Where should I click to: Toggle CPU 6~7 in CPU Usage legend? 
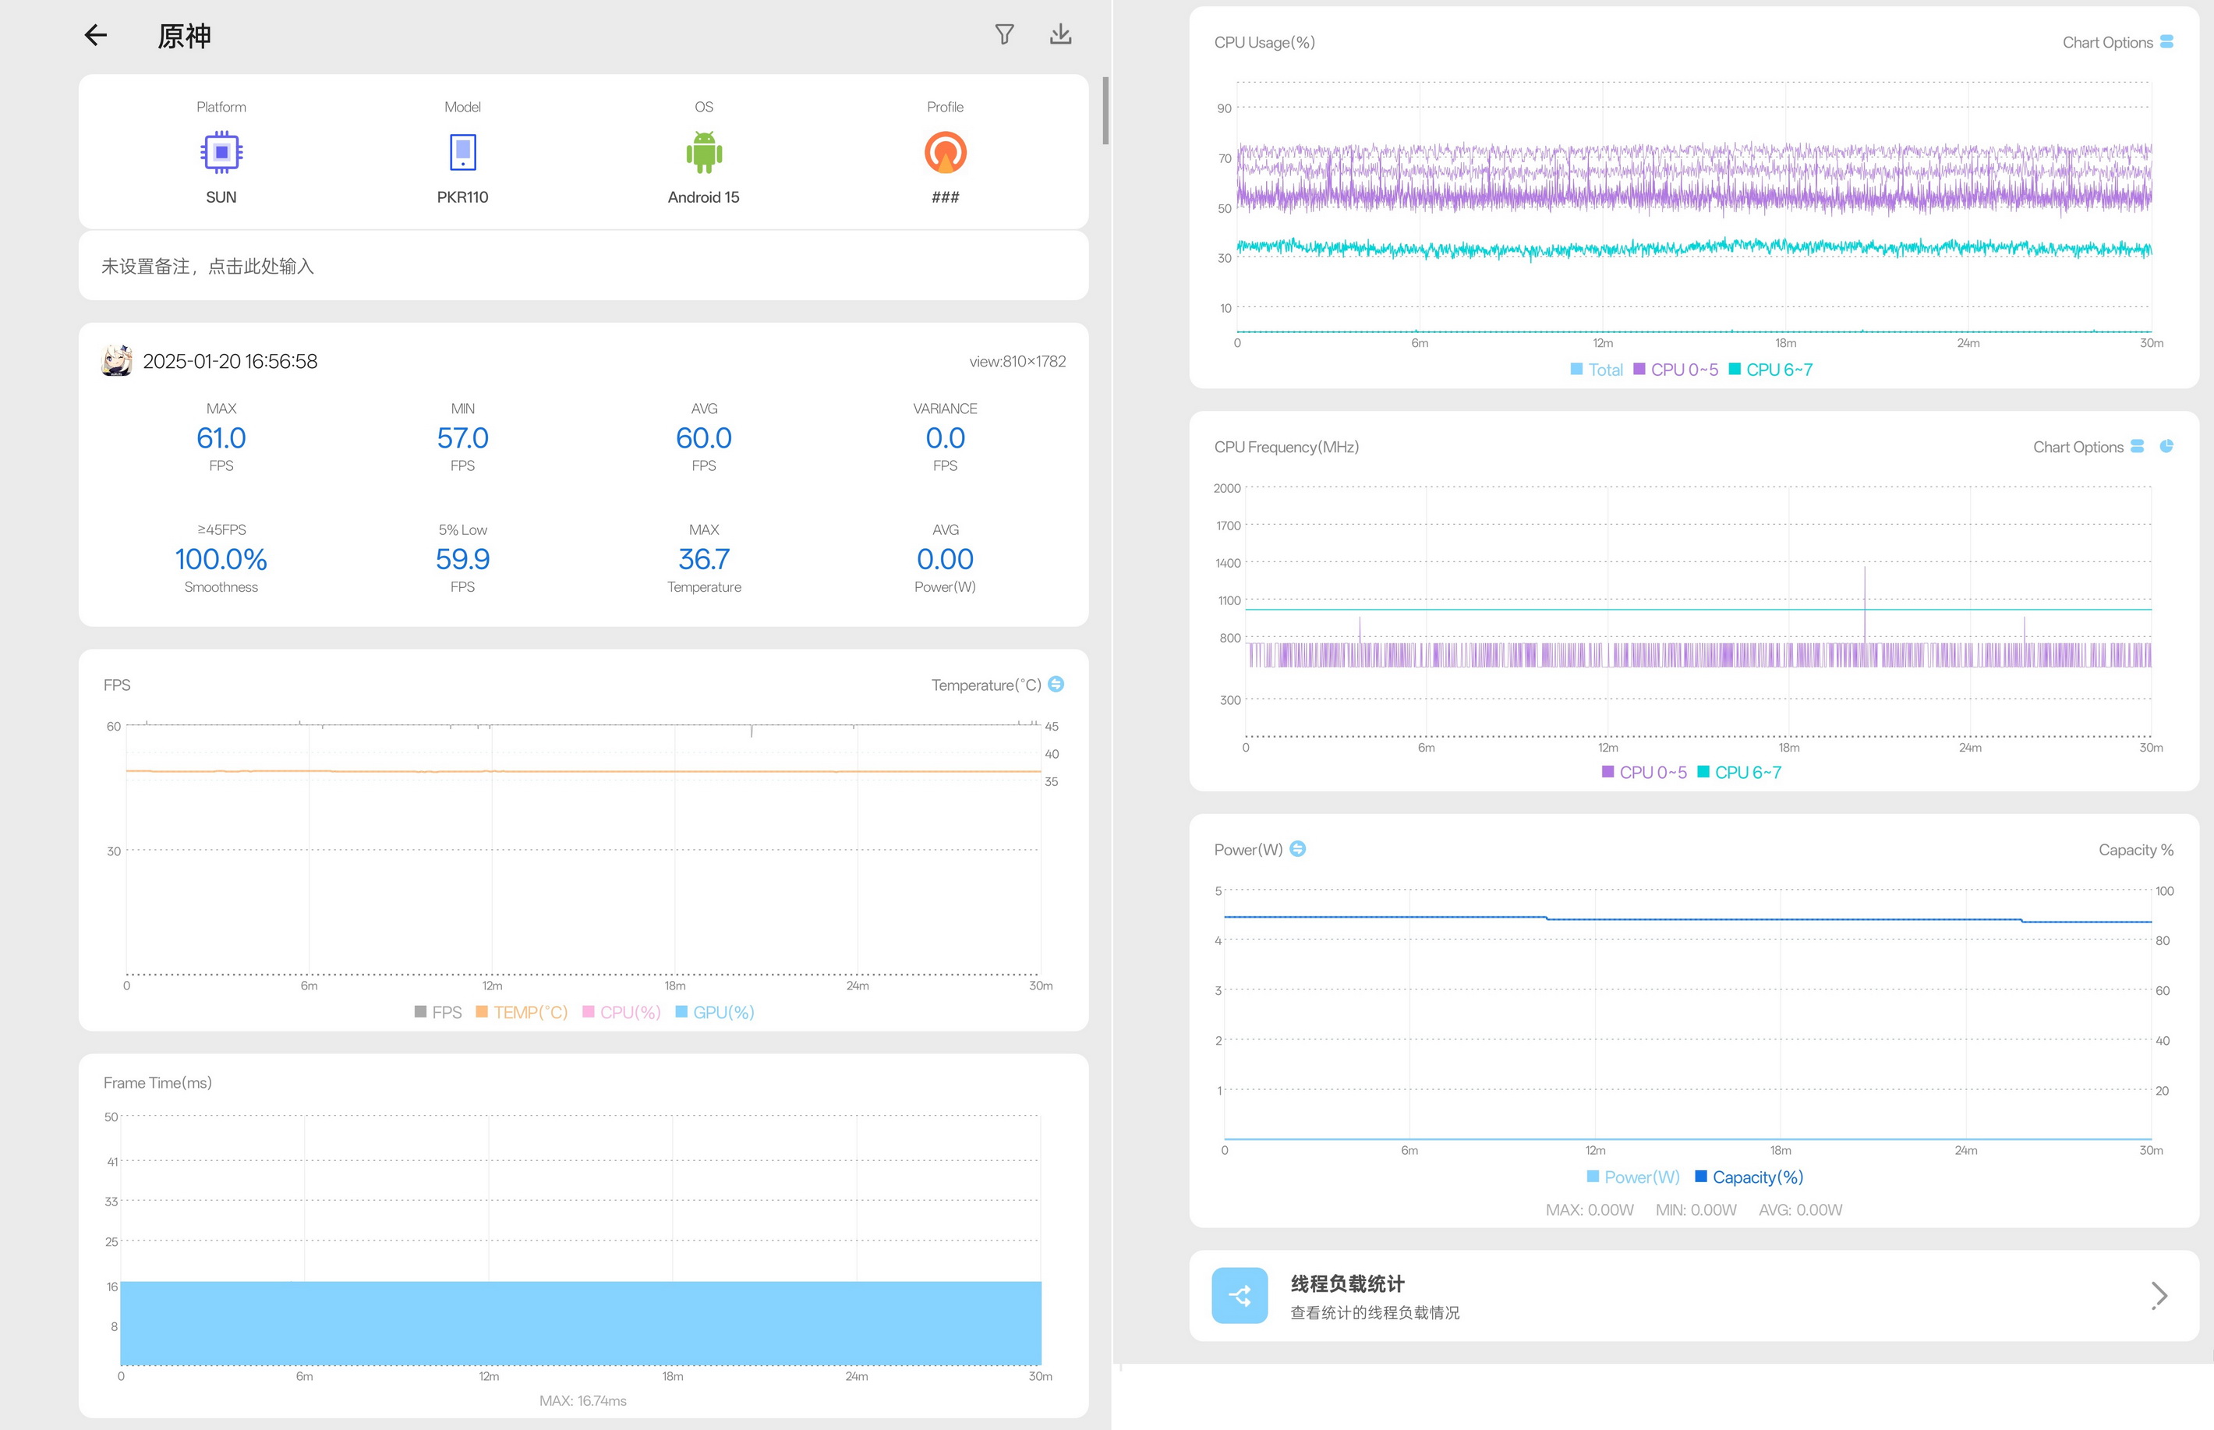point(1770,370)
